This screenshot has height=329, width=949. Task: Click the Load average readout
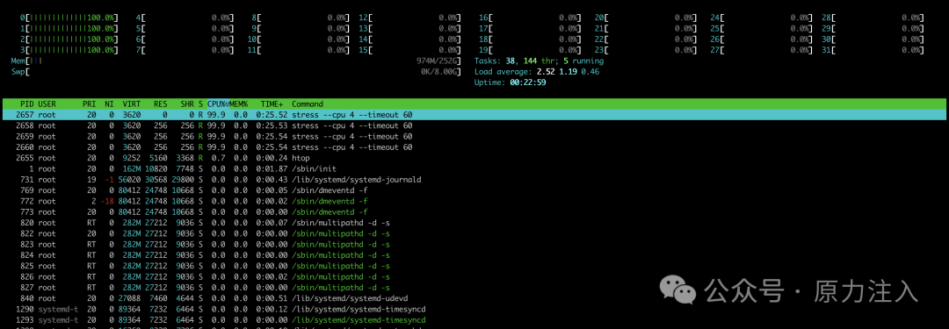coord(537,72)
